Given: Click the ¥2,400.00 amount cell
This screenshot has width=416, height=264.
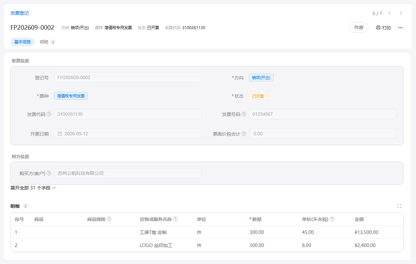Looking at the screenshot, I should tap(365, 245).
